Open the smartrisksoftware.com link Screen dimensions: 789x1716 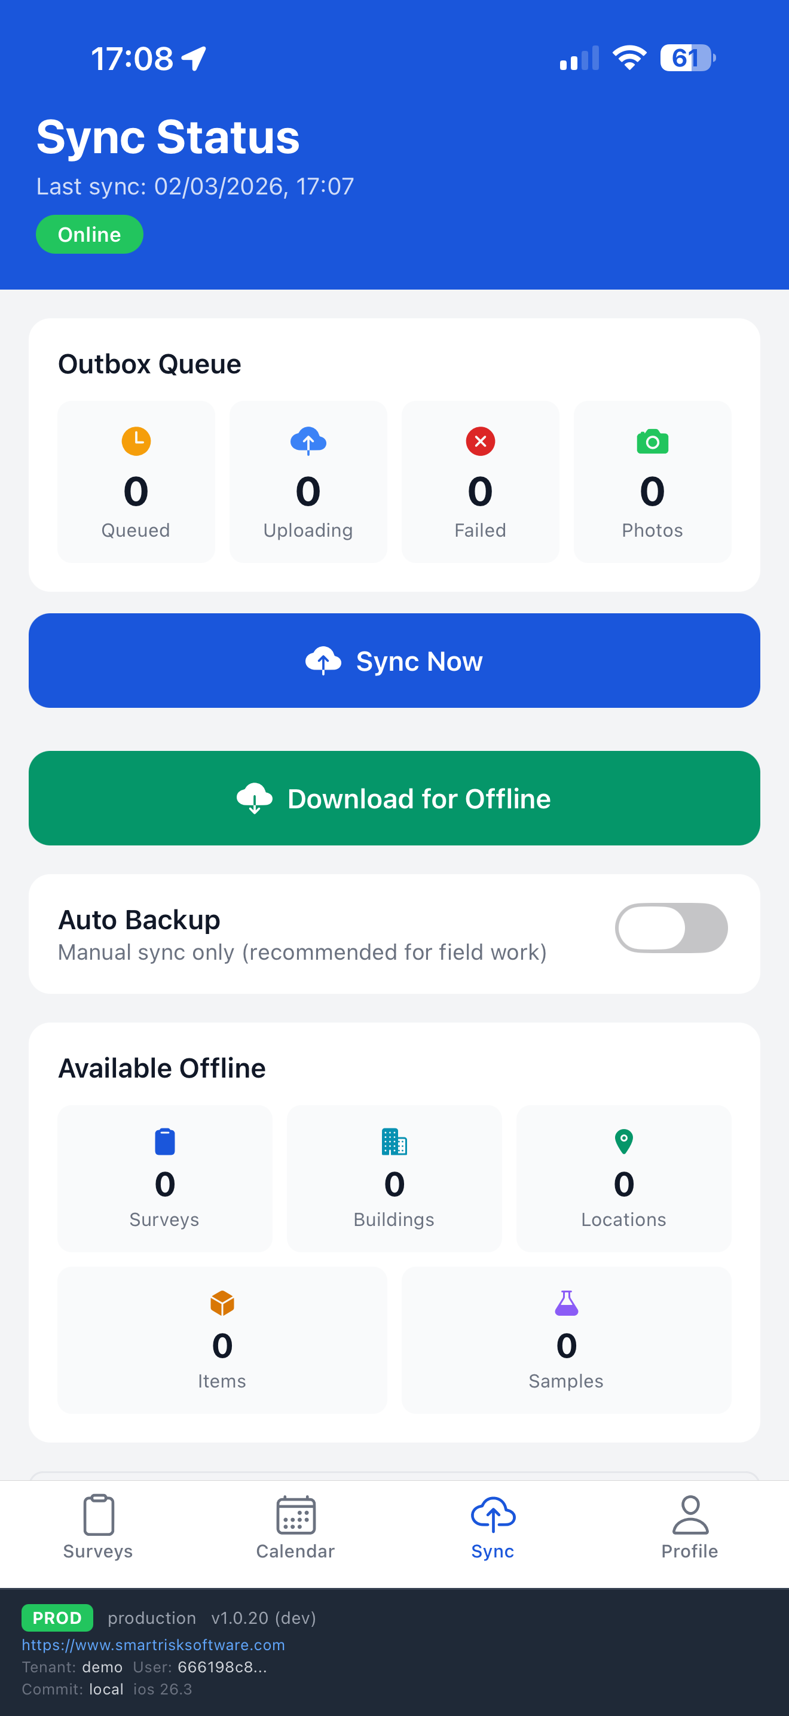pos(153,1645)
